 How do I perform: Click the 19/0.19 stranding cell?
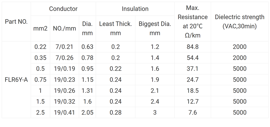pos(64,69)
